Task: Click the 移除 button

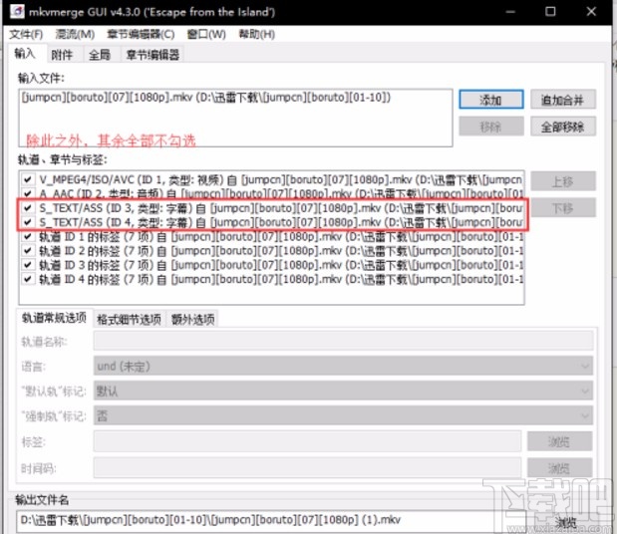Action: point(491,127)
